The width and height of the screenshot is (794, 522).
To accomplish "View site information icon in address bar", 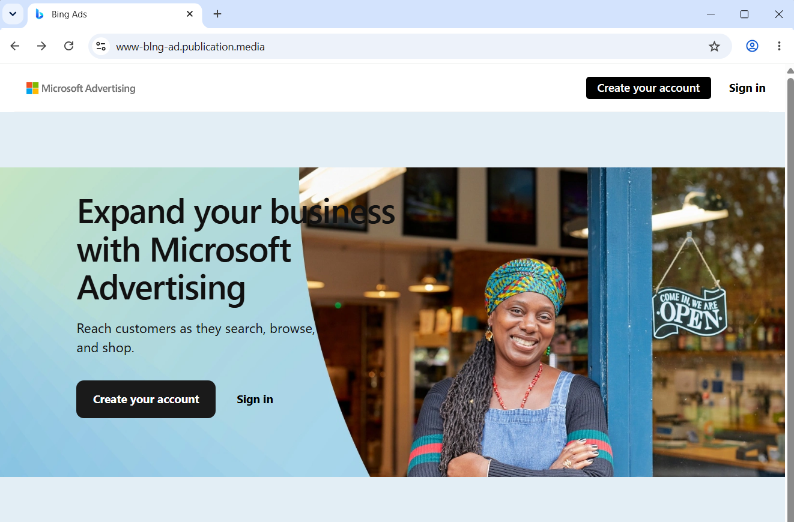I will (101, 46).
